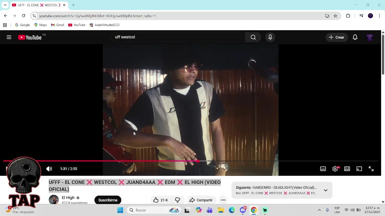
Task: Open the weather widget 24°C
Action: 20,210
